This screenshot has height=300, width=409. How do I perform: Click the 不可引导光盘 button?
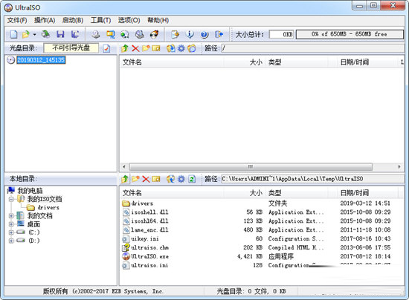[71, 48]
